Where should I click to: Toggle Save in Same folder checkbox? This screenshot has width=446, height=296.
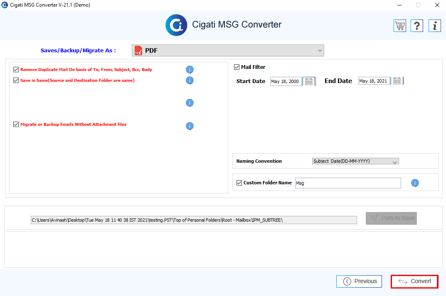[x=16, y=81]
